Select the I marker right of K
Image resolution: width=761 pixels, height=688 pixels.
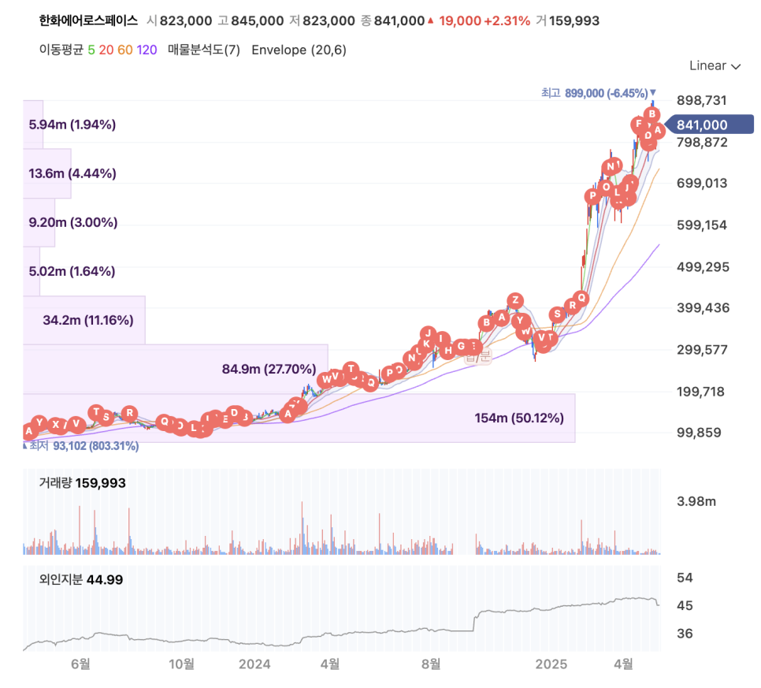tap(441, 338)
